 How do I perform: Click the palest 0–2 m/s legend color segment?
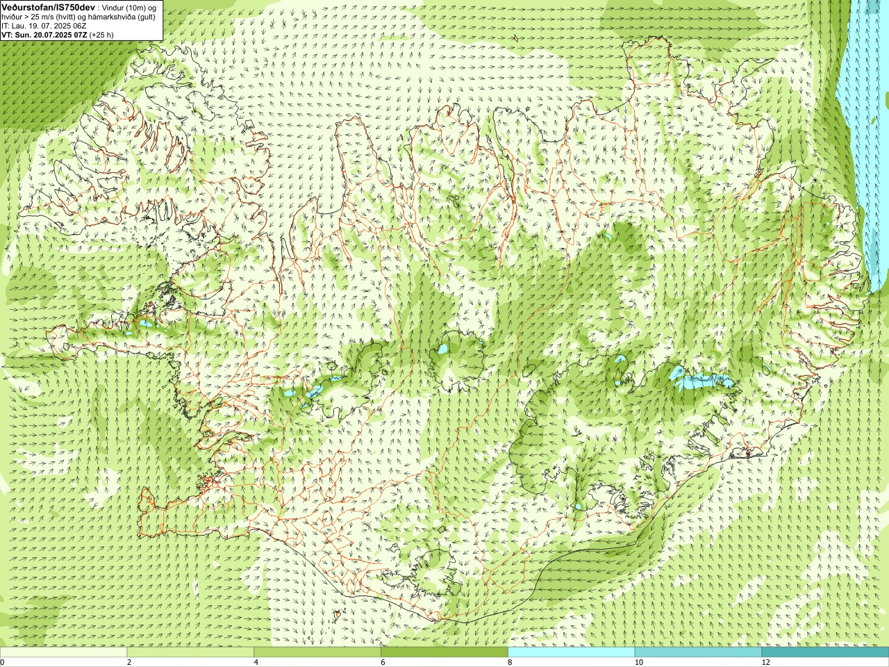point(63,652)
